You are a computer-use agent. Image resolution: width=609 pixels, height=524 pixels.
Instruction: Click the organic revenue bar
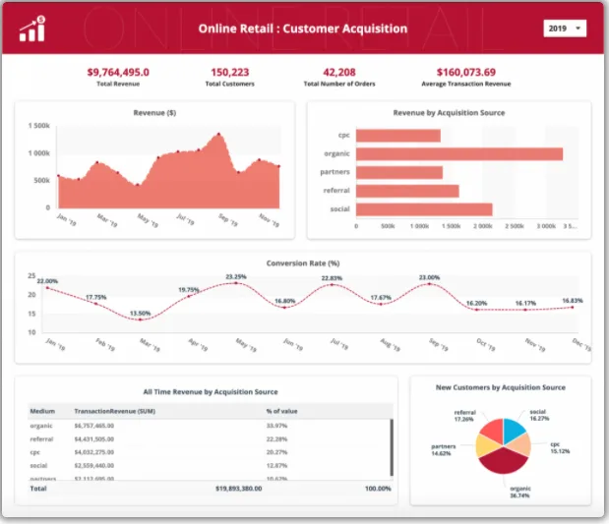pos(459,154)
